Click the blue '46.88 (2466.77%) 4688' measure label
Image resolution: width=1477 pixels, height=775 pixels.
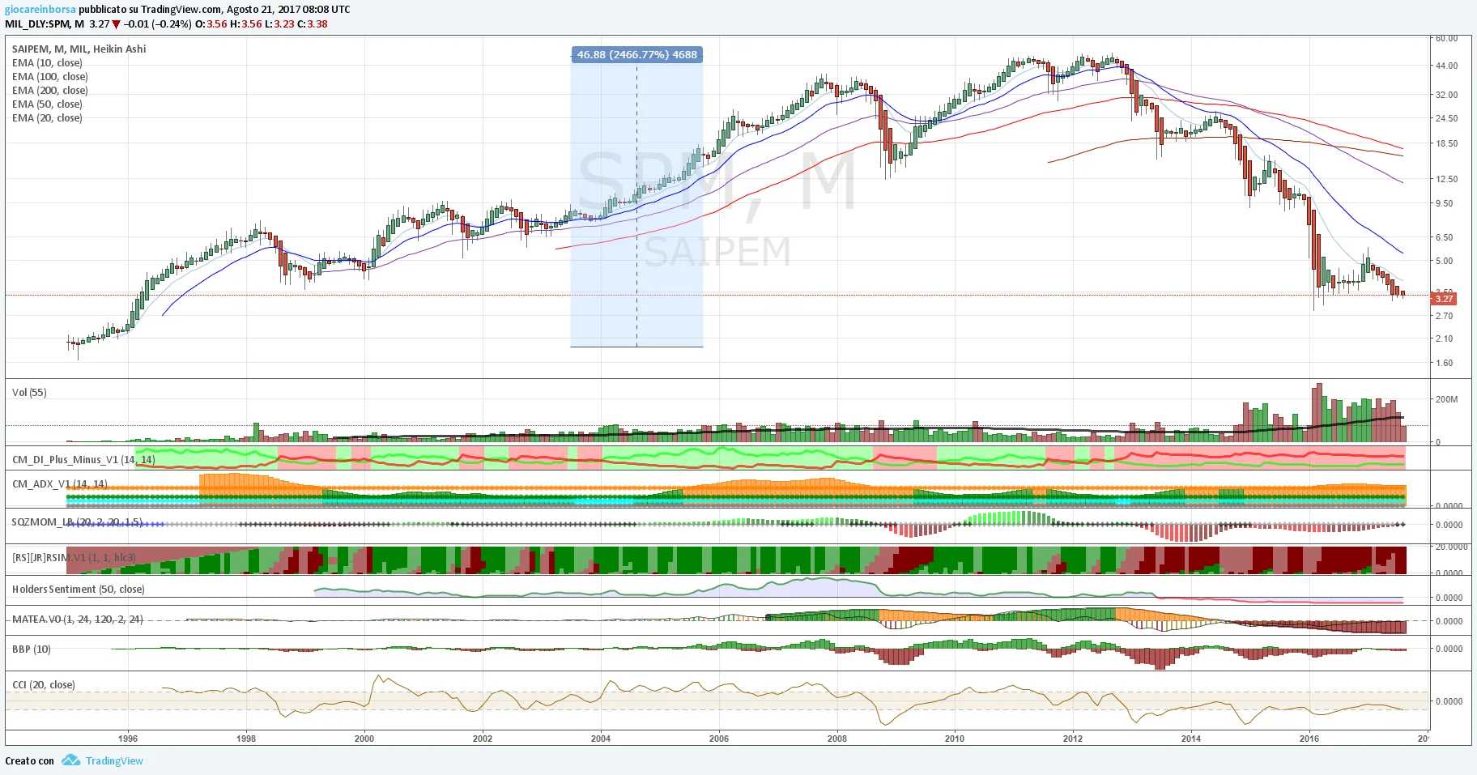pos(636,55)
